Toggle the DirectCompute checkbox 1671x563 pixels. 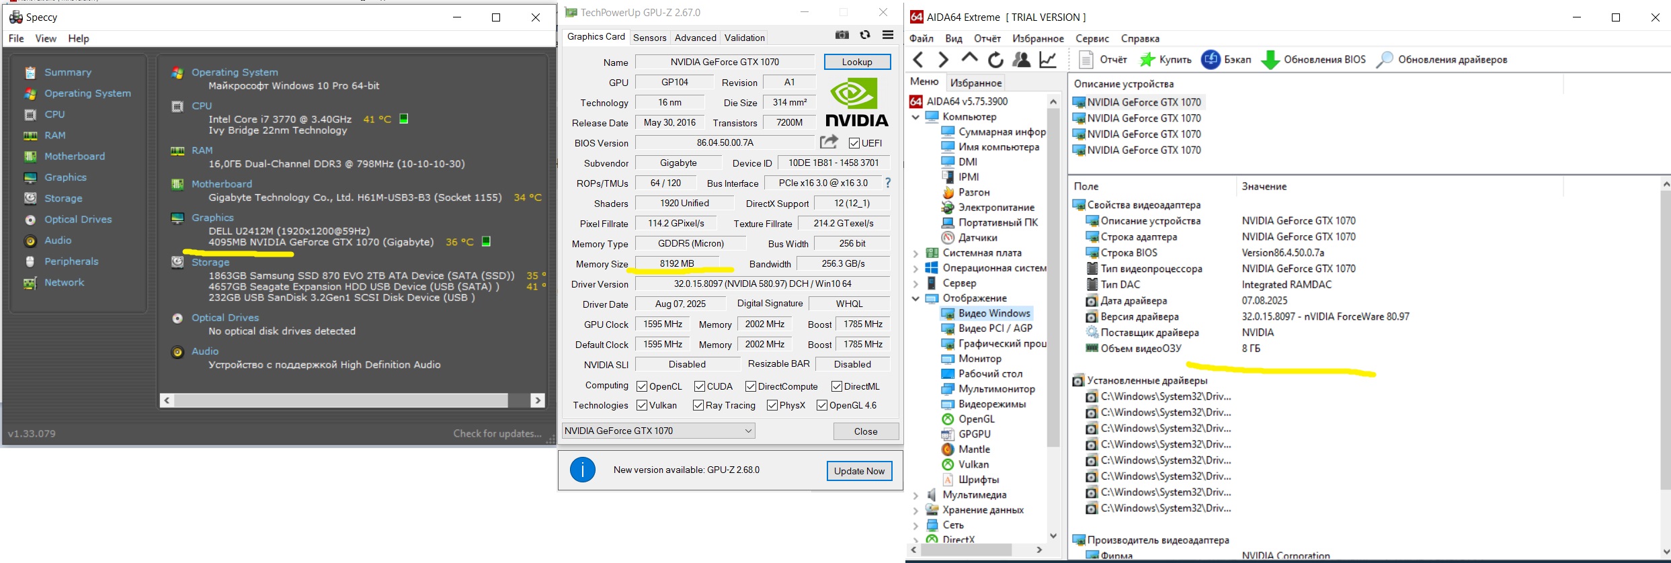(751, 386)
